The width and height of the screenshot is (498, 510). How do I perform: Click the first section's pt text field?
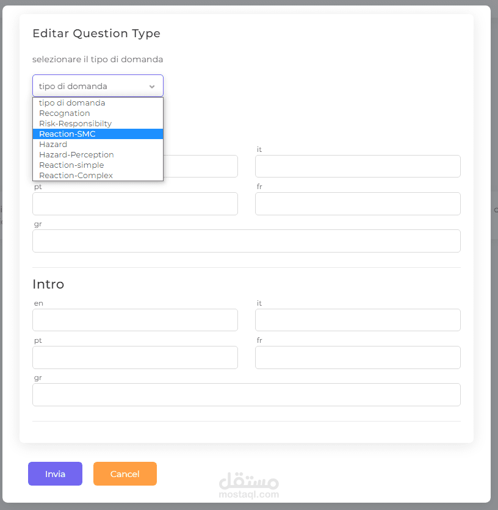pos(135,204)
